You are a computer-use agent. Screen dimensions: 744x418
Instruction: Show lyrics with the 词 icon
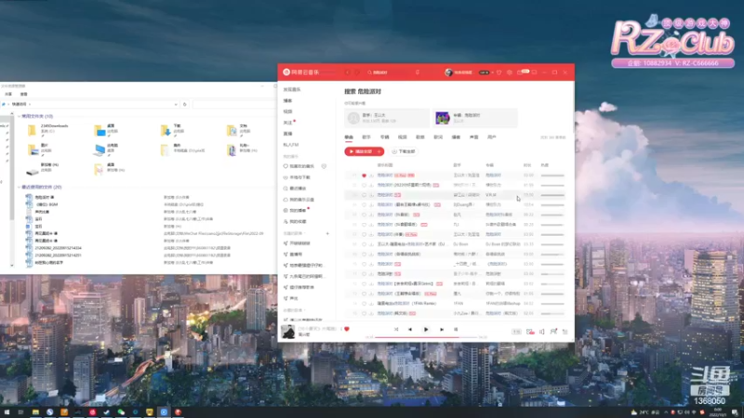pos(456,330)
